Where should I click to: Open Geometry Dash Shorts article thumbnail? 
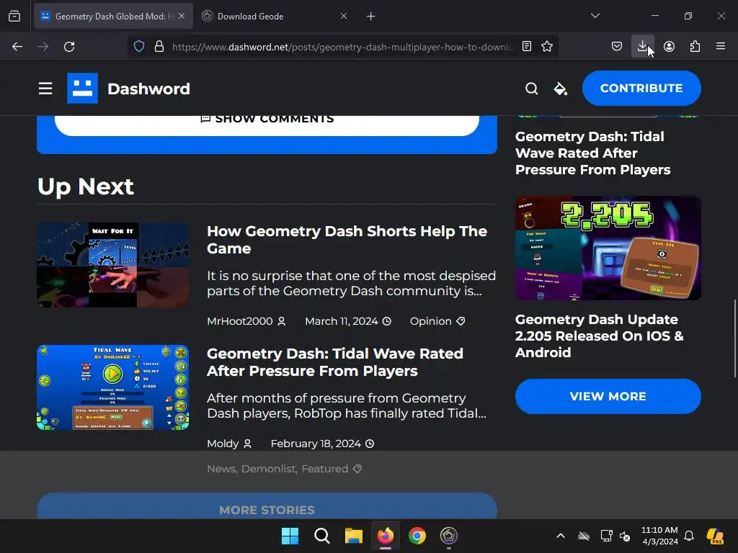113,265
